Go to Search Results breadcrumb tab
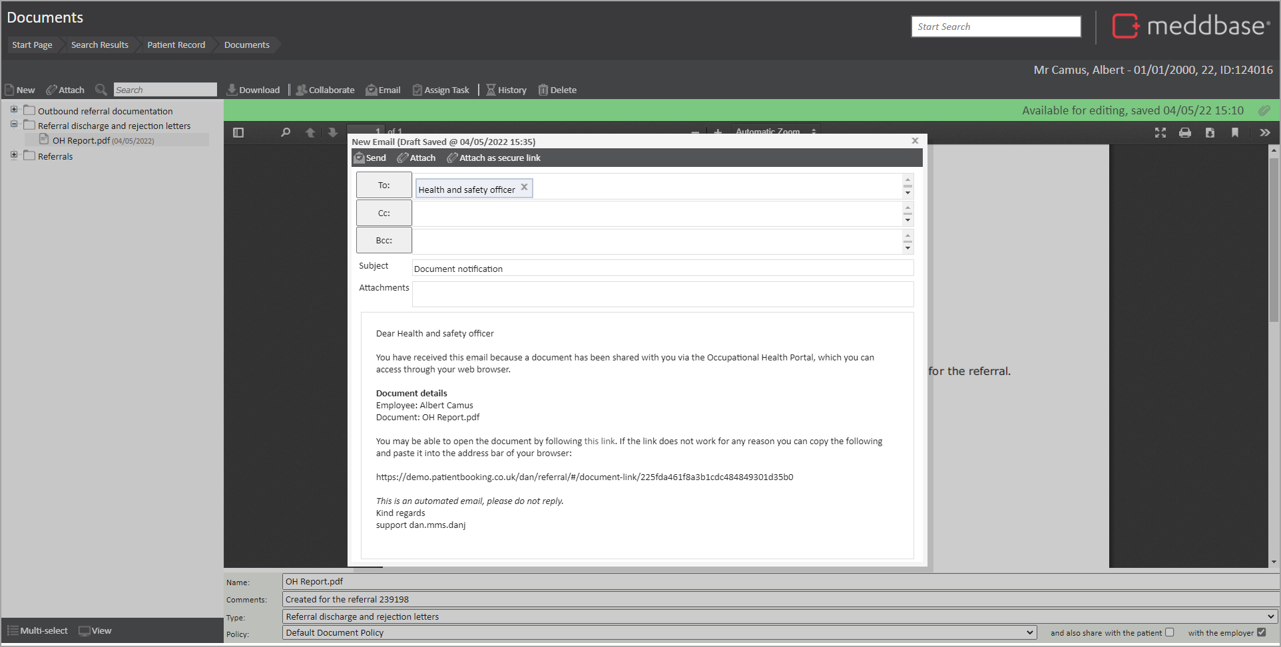This screenshot has width=1281, height=647. (x=99, y=45)
